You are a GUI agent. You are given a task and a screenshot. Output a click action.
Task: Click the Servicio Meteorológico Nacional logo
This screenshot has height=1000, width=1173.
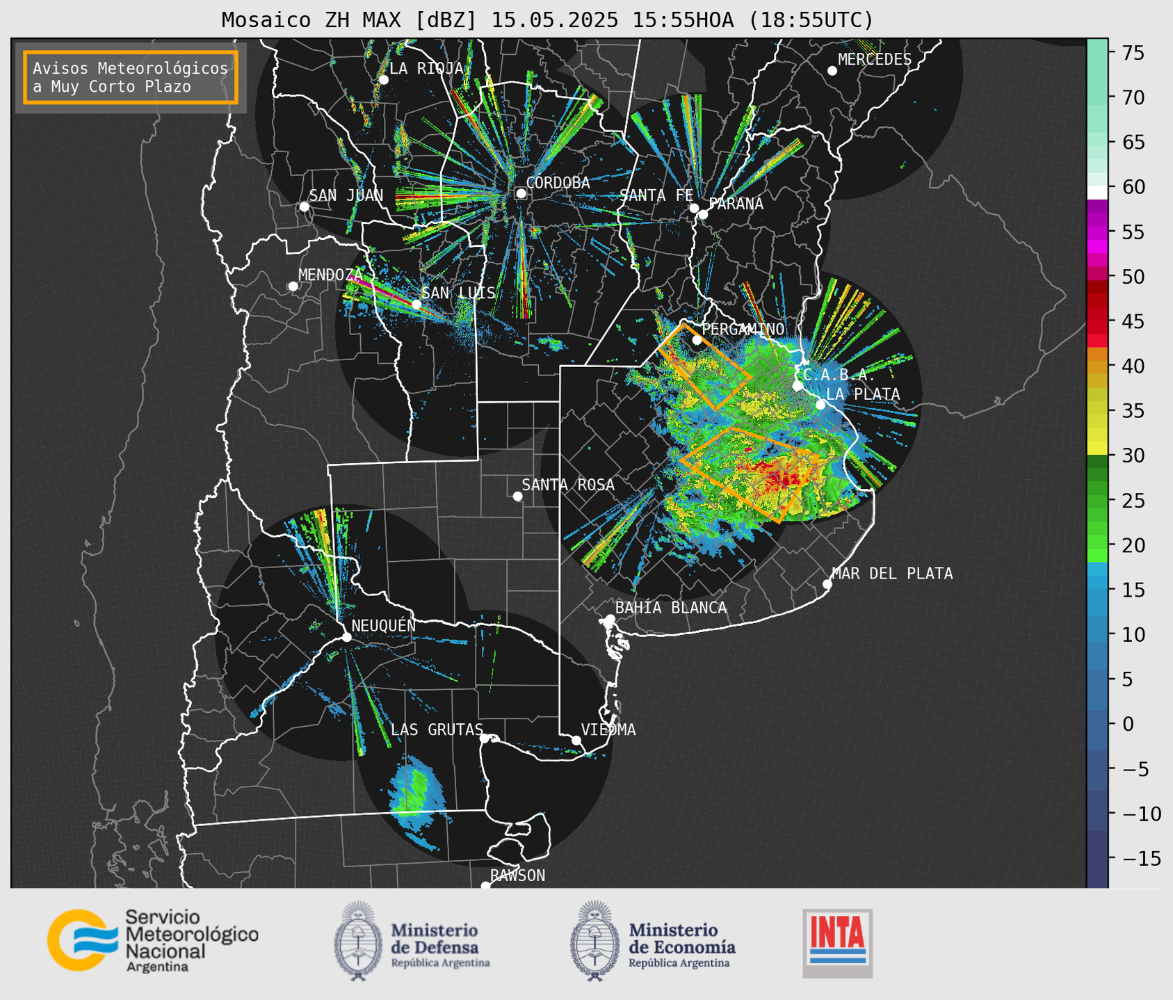pos(152,941)
